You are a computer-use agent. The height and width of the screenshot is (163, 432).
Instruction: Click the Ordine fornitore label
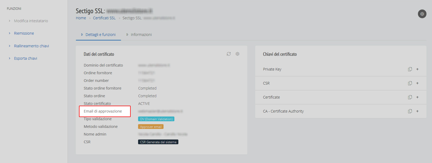click(98, 73)
